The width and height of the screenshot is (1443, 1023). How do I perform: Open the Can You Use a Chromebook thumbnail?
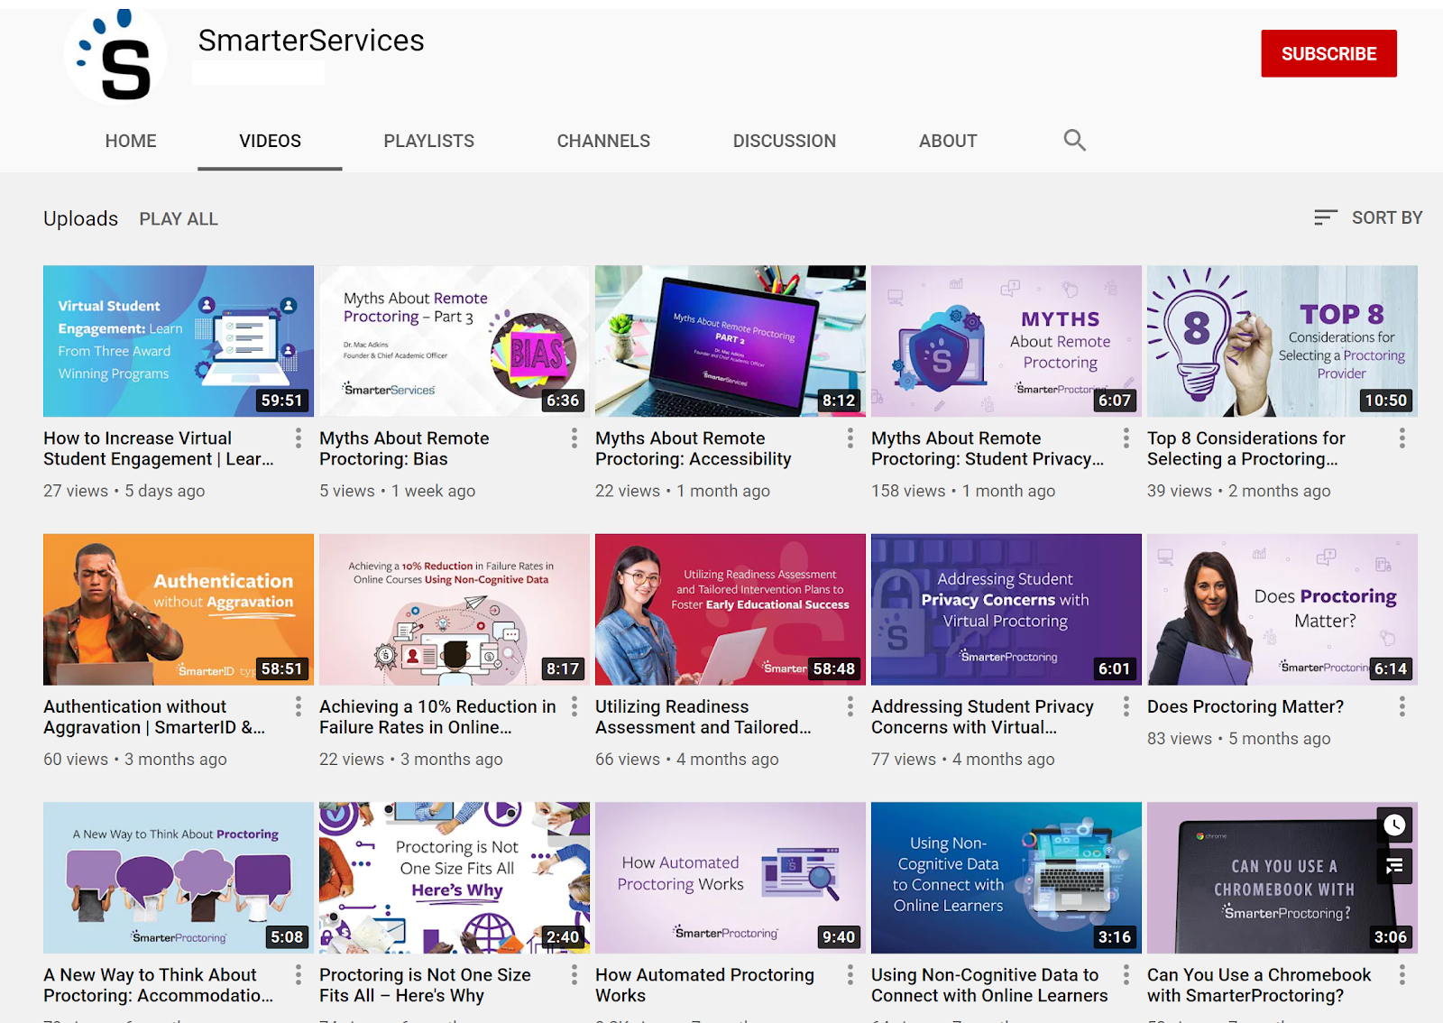(1282, 878)
